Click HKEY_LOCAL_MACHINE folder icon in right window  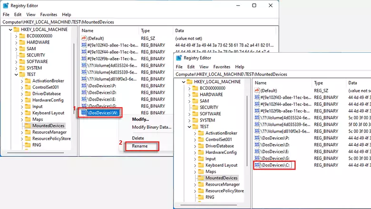click(x=188, y=82)
